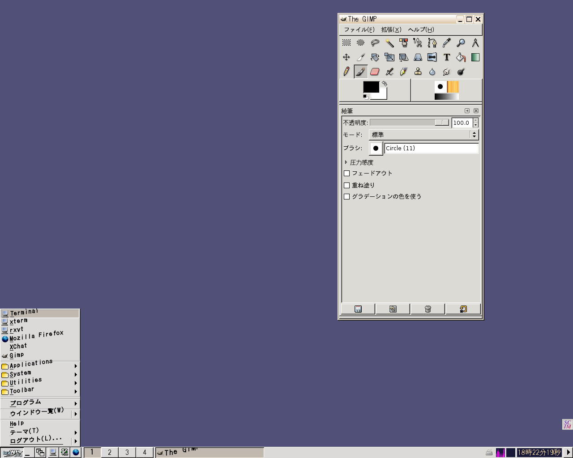The width and height of the screenshot is (573, 458).
Task: Select the Scale tool
Action: 389,57
